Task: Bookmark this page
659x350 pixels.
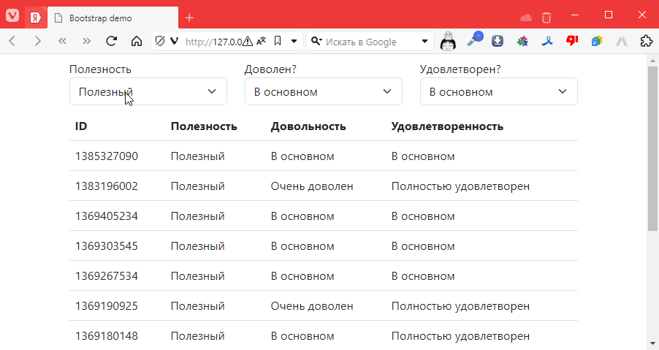Action: tap(278, 42)
